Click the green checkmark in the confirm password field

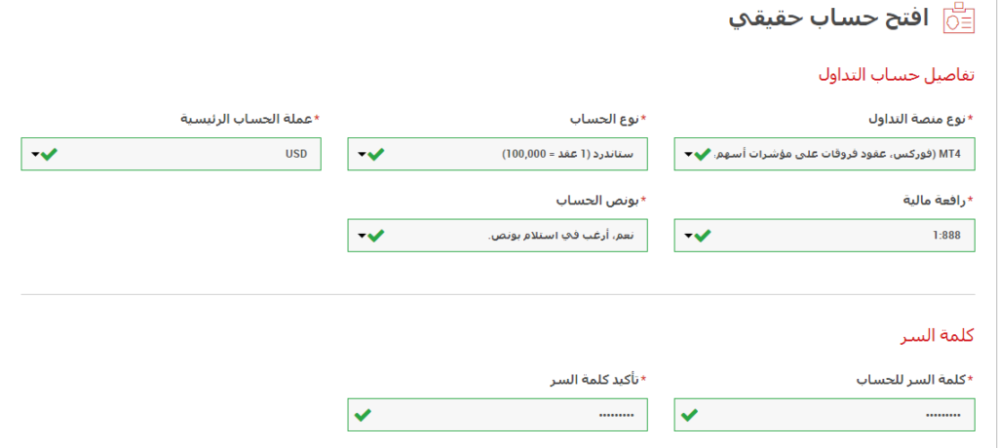[x=363, y=414]
